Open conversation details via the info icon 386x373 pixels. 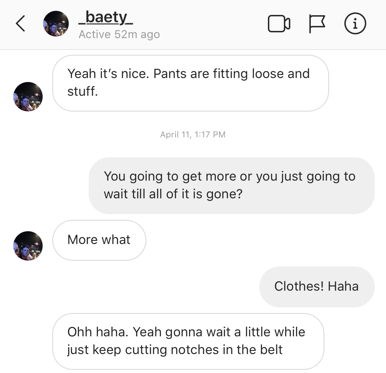[355, 24]
